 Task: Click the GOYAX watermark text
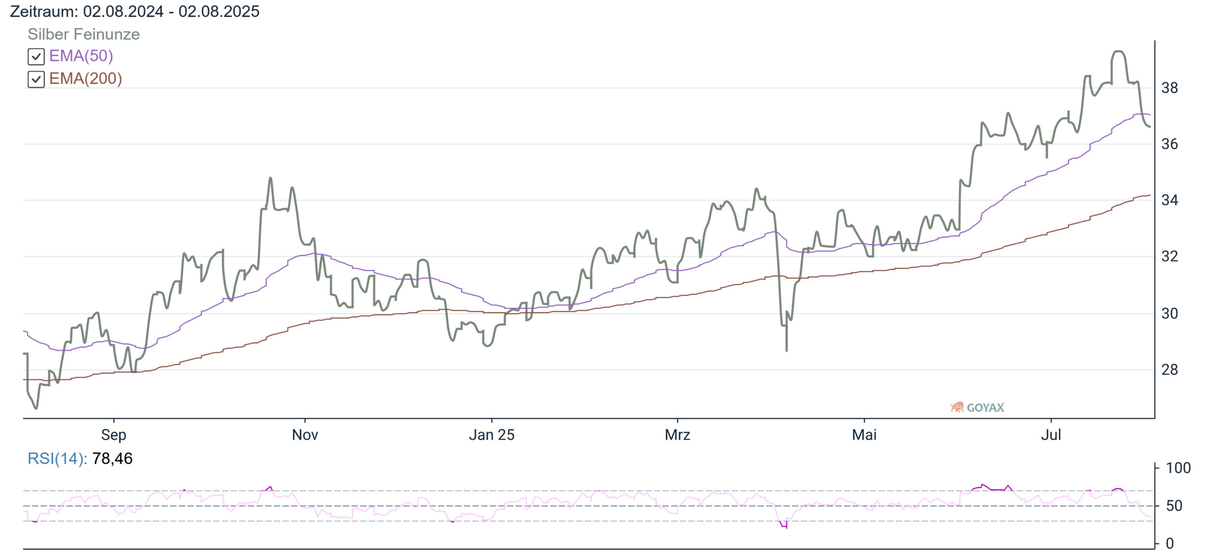pos(985,408)
